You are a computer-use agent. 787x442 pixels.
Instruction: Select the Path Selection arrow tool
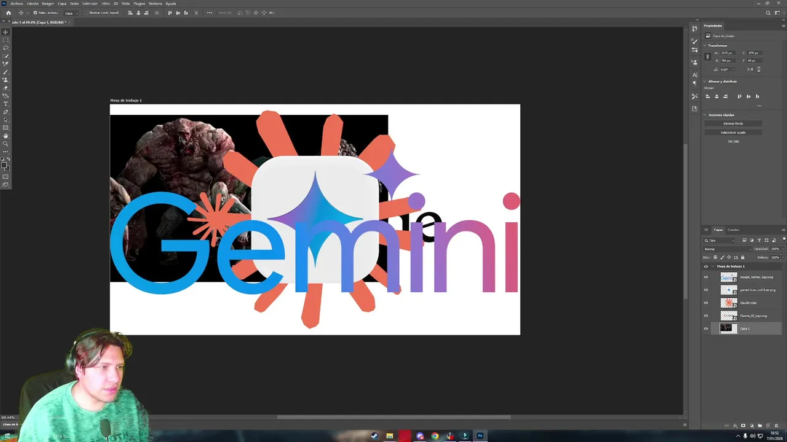pos(6,120)
